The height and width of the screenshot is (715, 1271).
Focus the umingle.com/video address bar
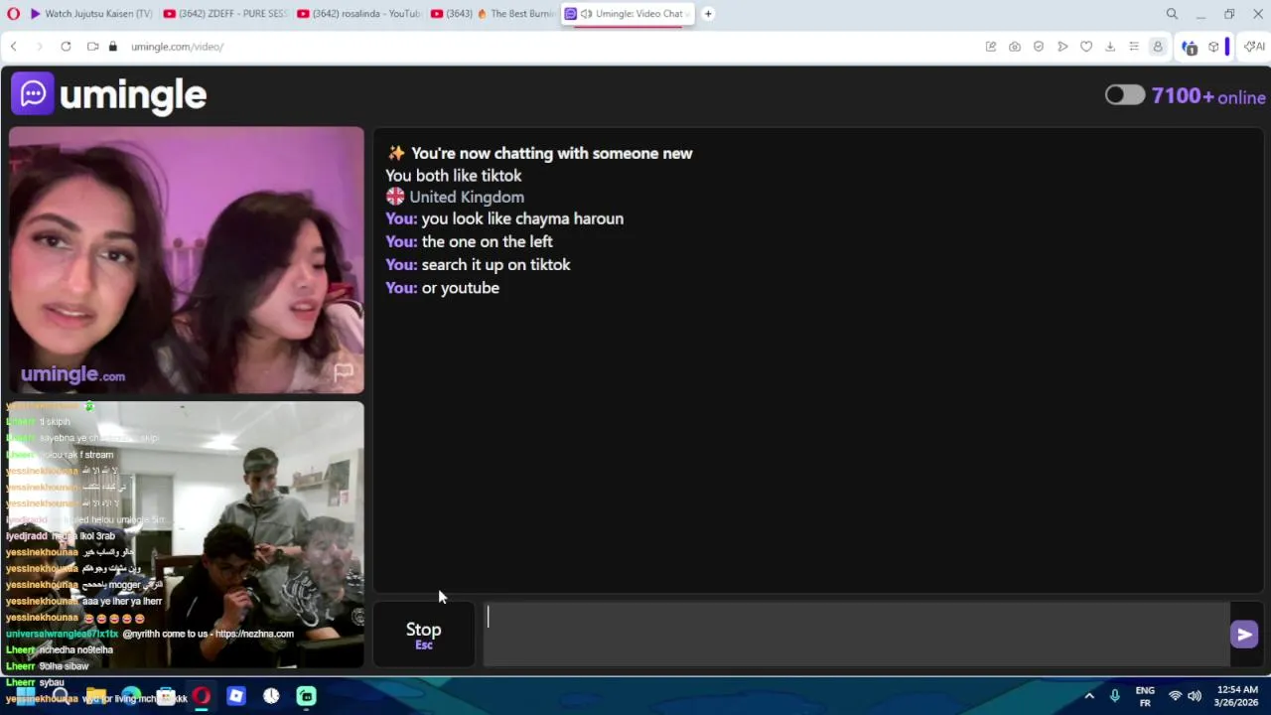177,47
